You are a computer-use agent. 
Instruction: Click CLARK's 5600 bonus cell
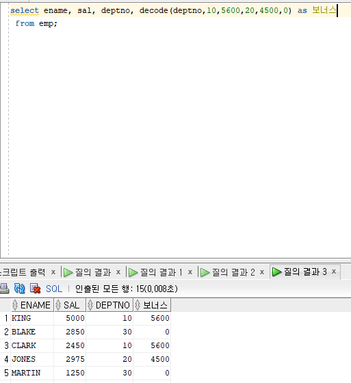point(152,345)
